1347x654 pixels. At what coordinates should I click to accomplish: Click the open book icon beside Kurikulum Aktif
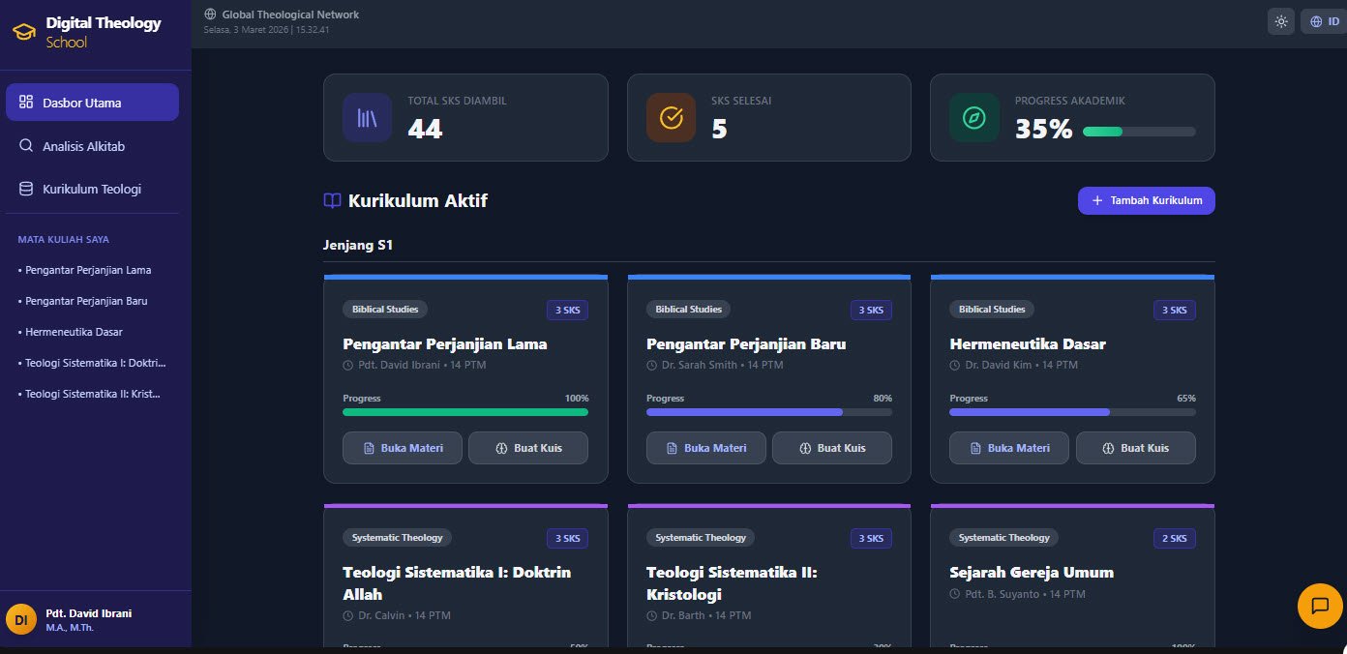[x=332, y=201]
